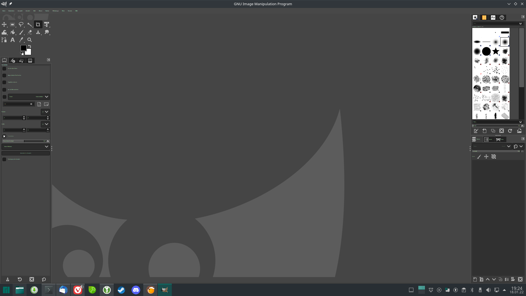
Task: Select the Move tool
Action: 4,25
